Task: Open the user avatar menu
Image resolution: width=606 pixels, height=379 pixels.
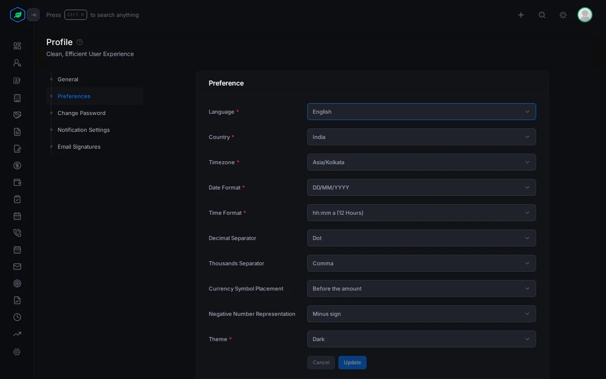Action: pyautogui.click(x=585, y=15)
